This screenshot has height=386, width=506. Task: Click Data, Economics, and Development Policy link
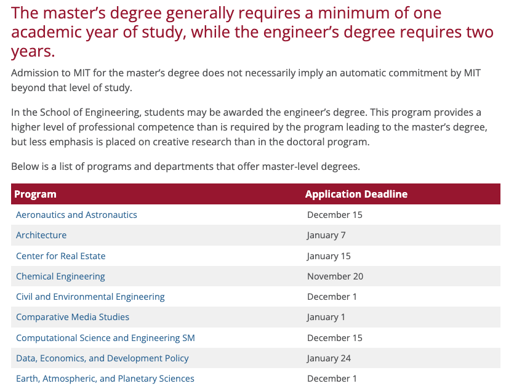click(102, 358)
